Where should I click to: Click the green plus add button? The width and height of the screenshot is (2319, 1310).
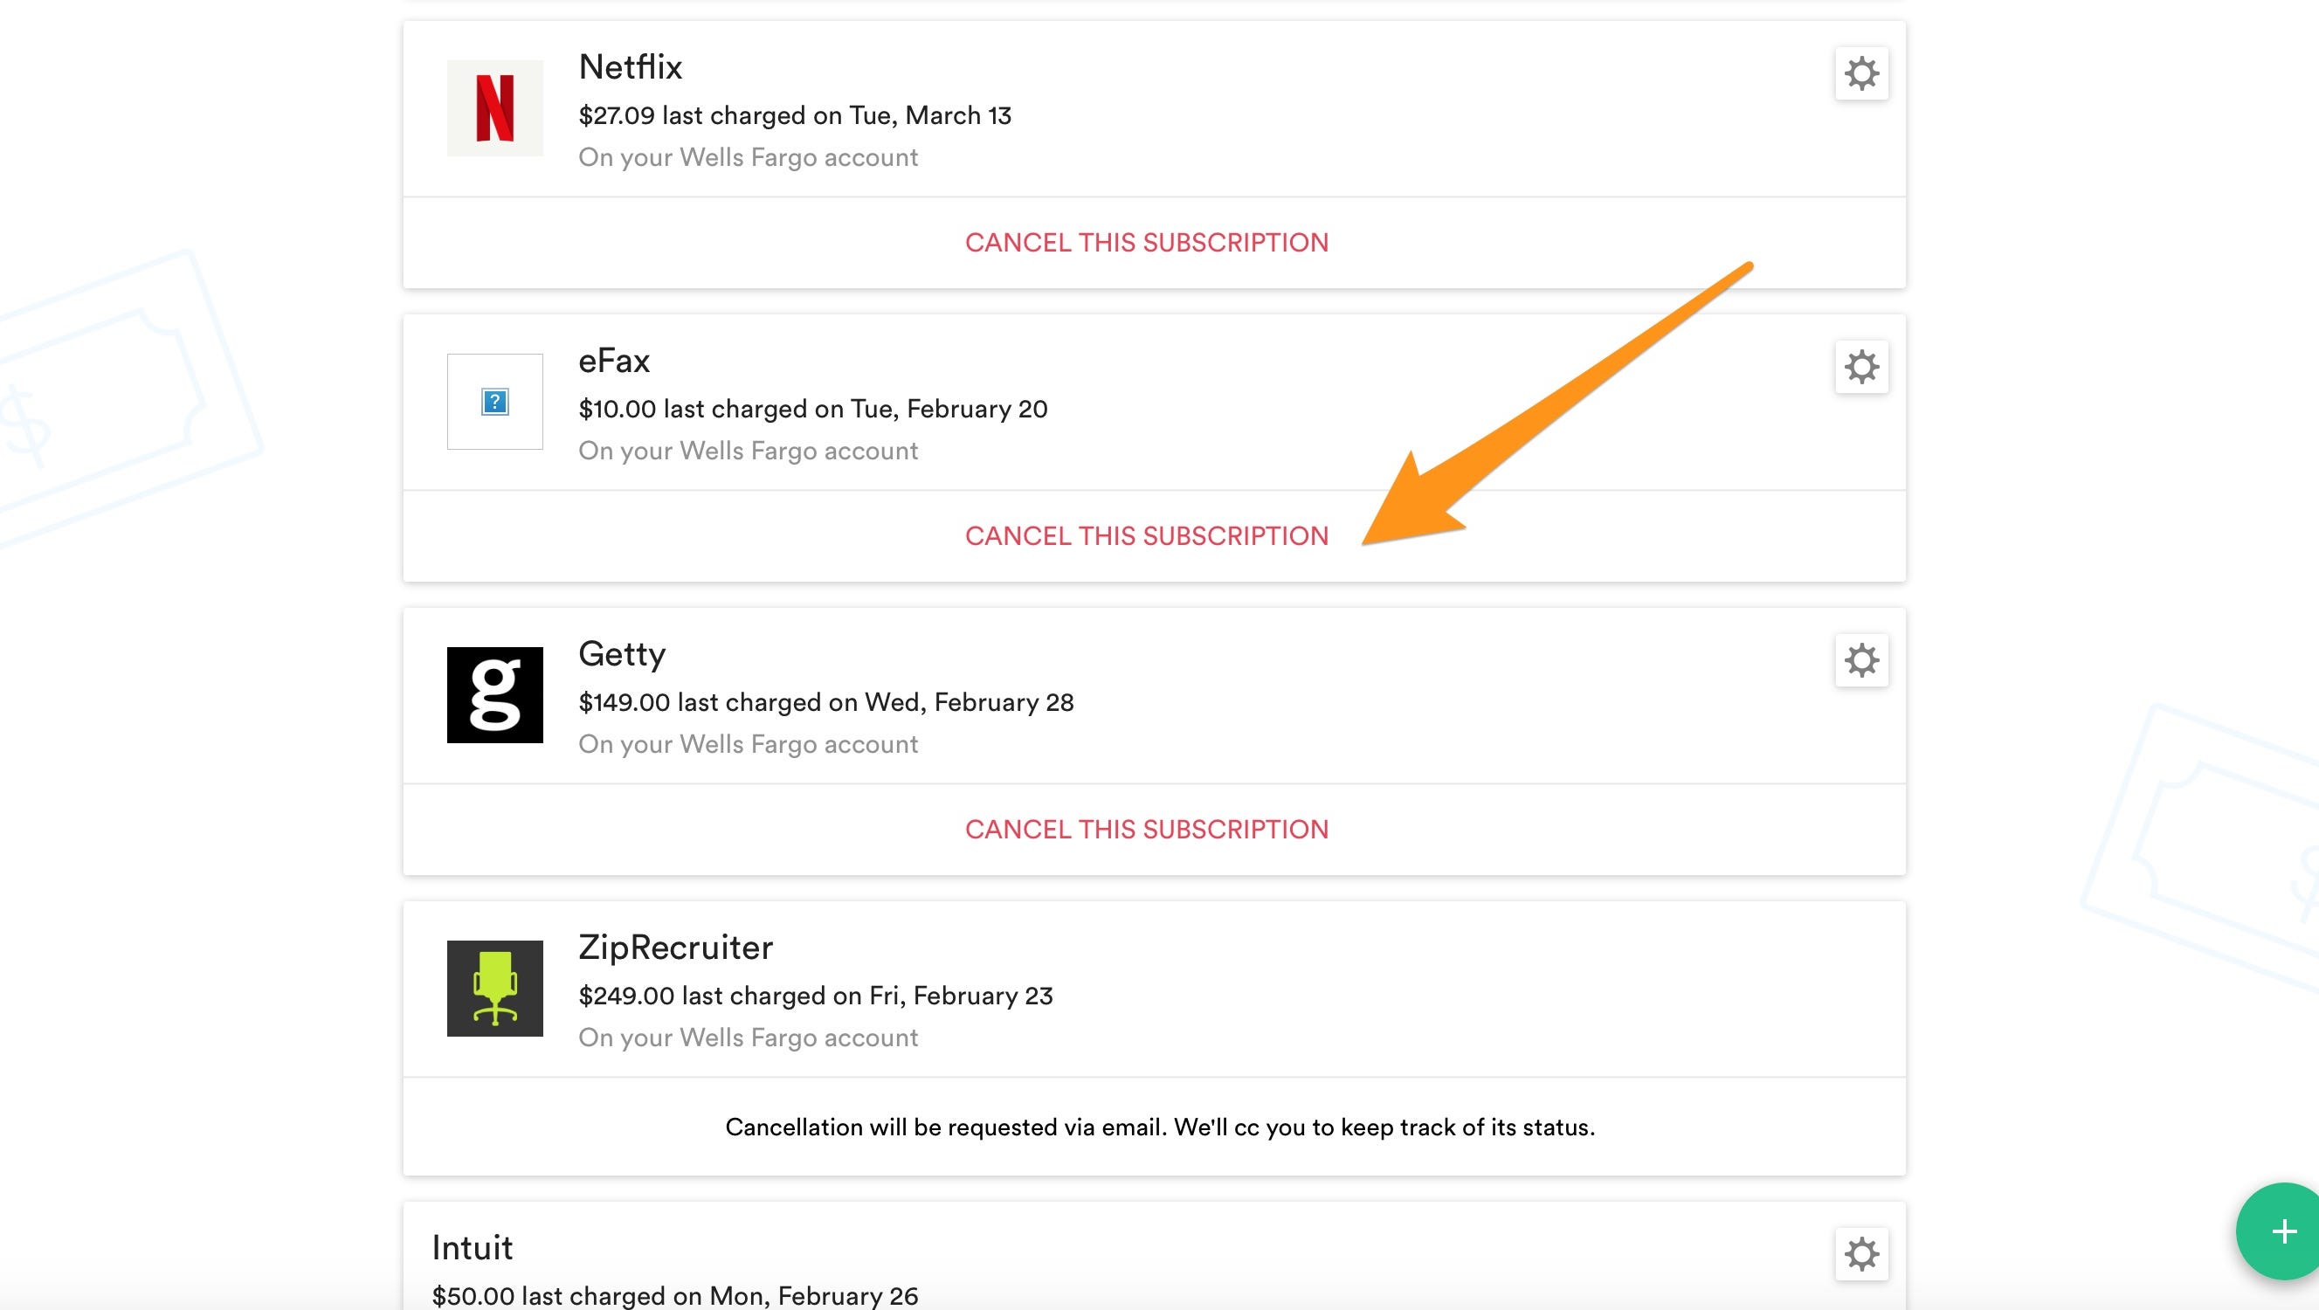(x=2283, y=1231)
